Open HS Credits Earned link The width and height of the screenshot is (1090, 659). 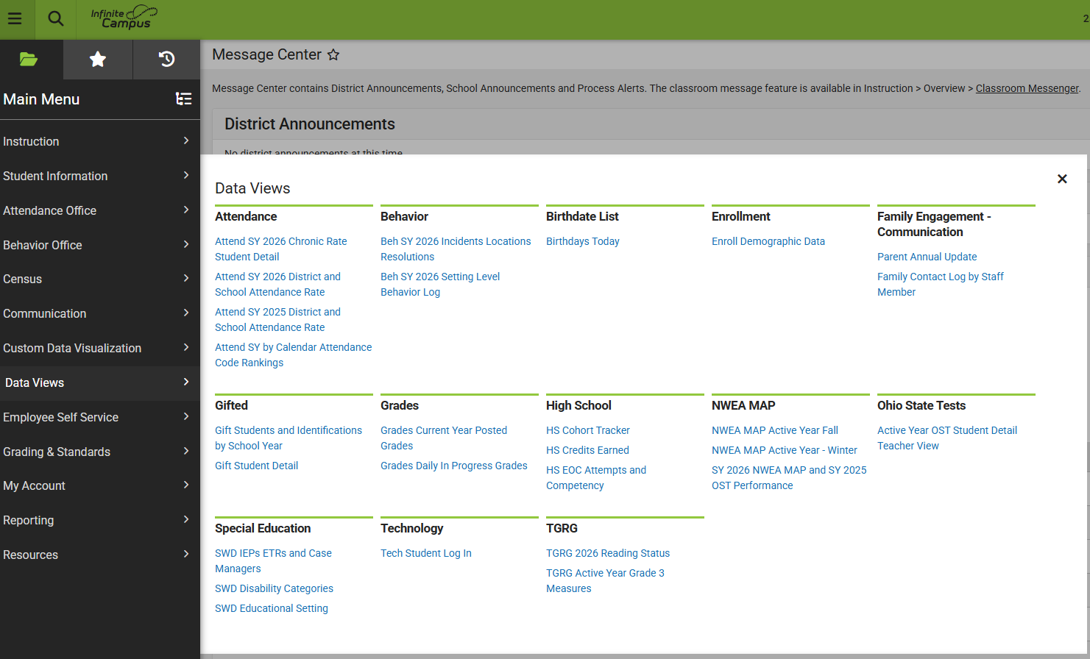click(x=587, y=450)
